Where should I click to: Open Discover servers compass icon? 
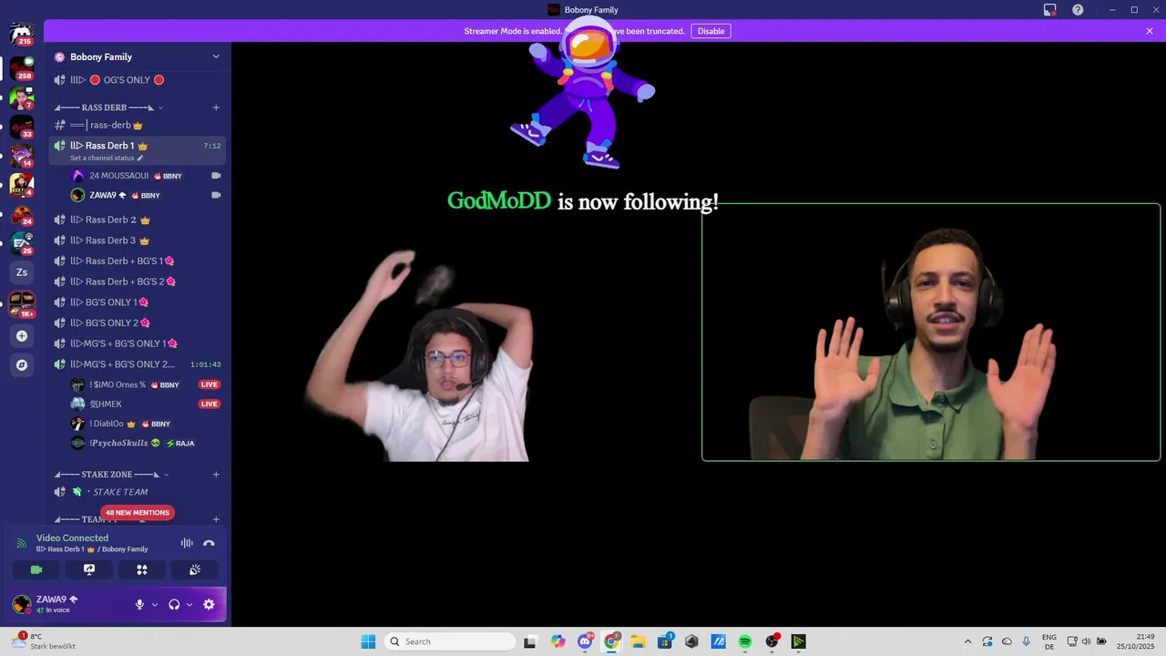[22, 365]
